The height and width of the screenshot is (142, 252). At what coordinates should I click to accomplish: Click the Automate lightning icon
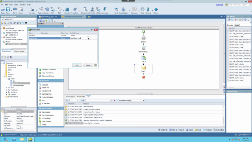(x=105, y=11)
